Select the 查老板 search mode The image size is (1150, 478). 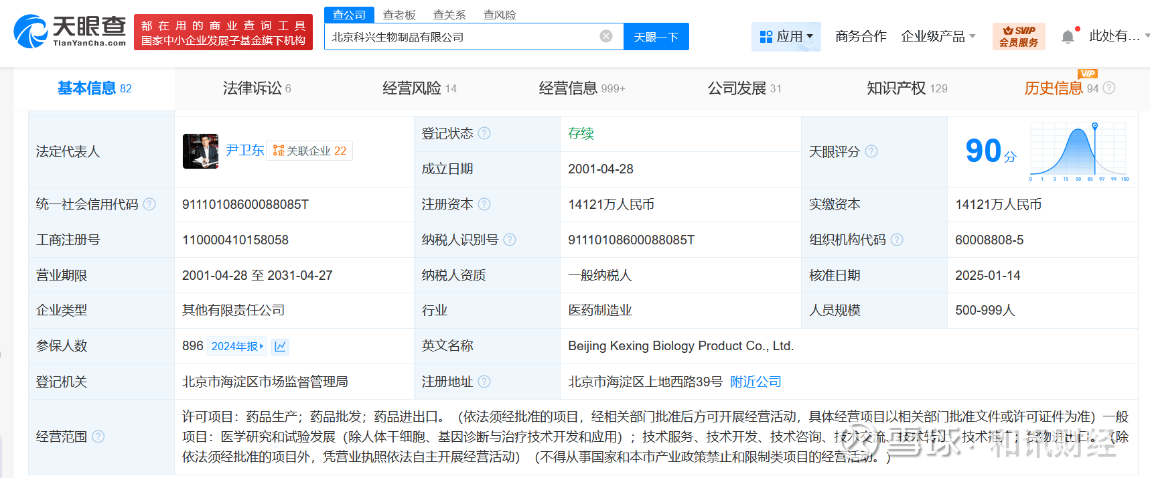tap(399, 15)
